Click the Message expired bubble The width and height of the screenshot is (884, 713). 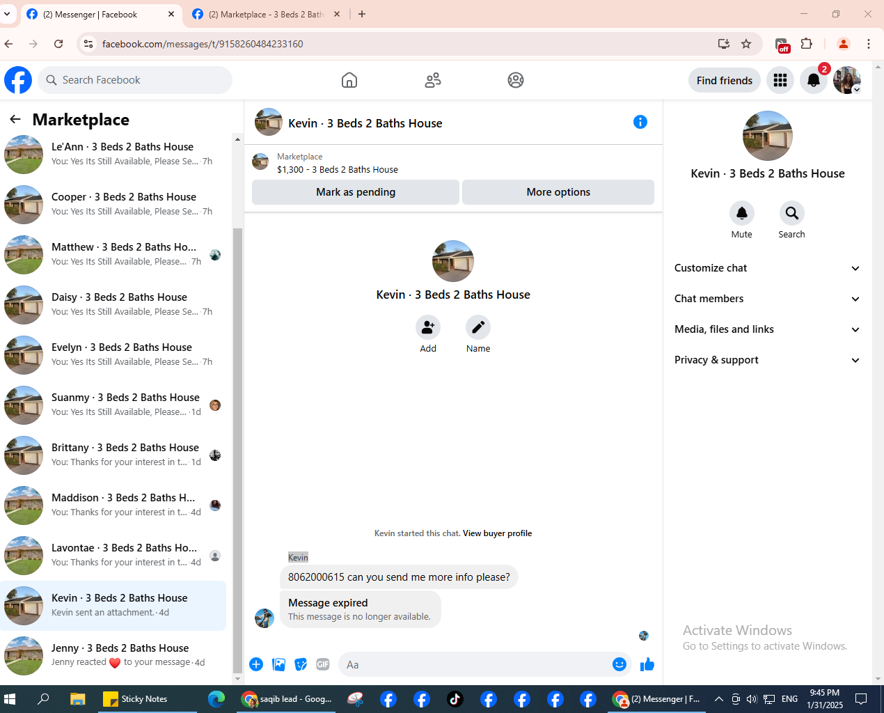360,609
